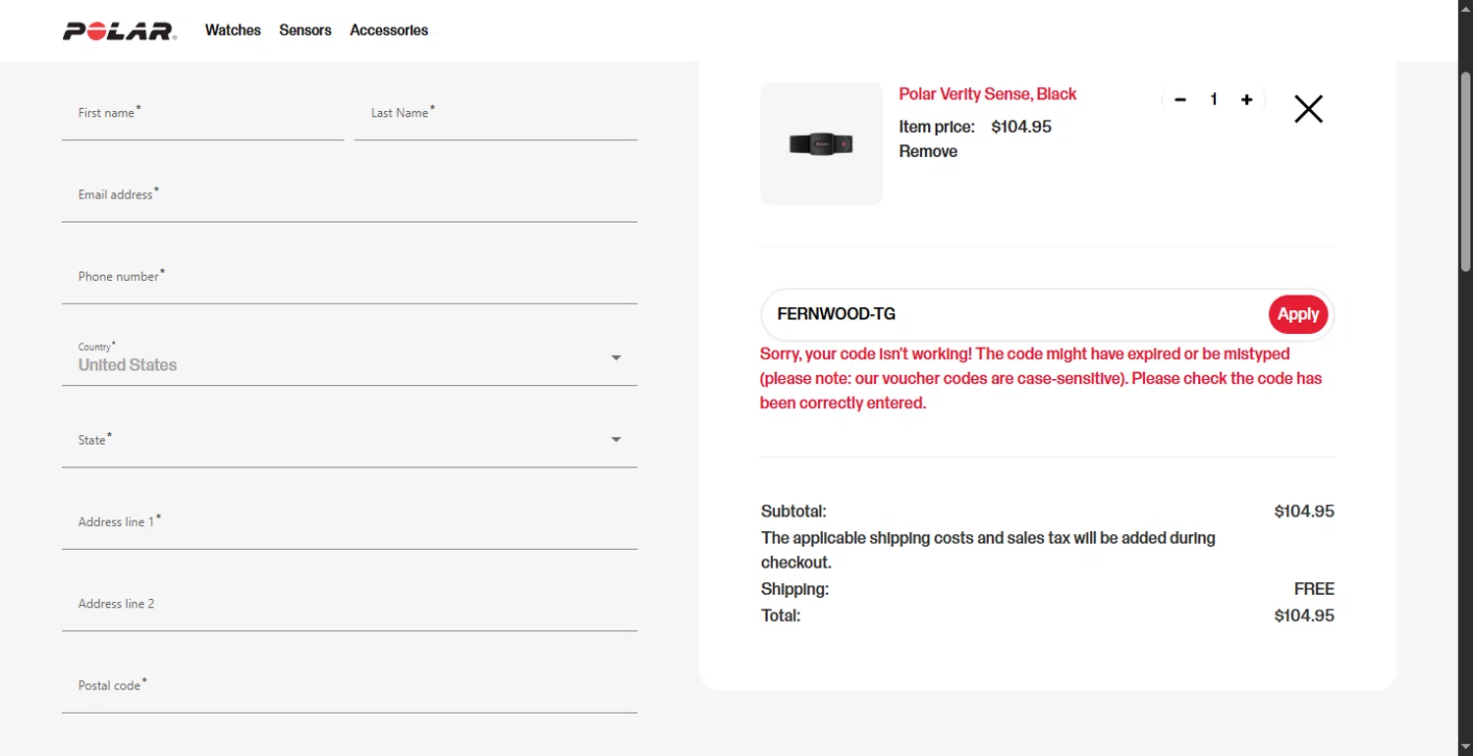The height and width of the screenshot is (756, 1473).
Task: Click the scrollbar down arrow
Action: pos(1465,747)
